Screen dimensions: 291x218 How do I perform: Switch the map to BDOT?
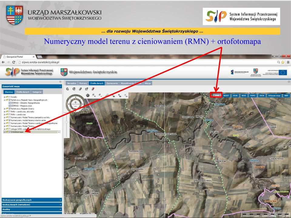pyautogui.click(x=226, y=96)
